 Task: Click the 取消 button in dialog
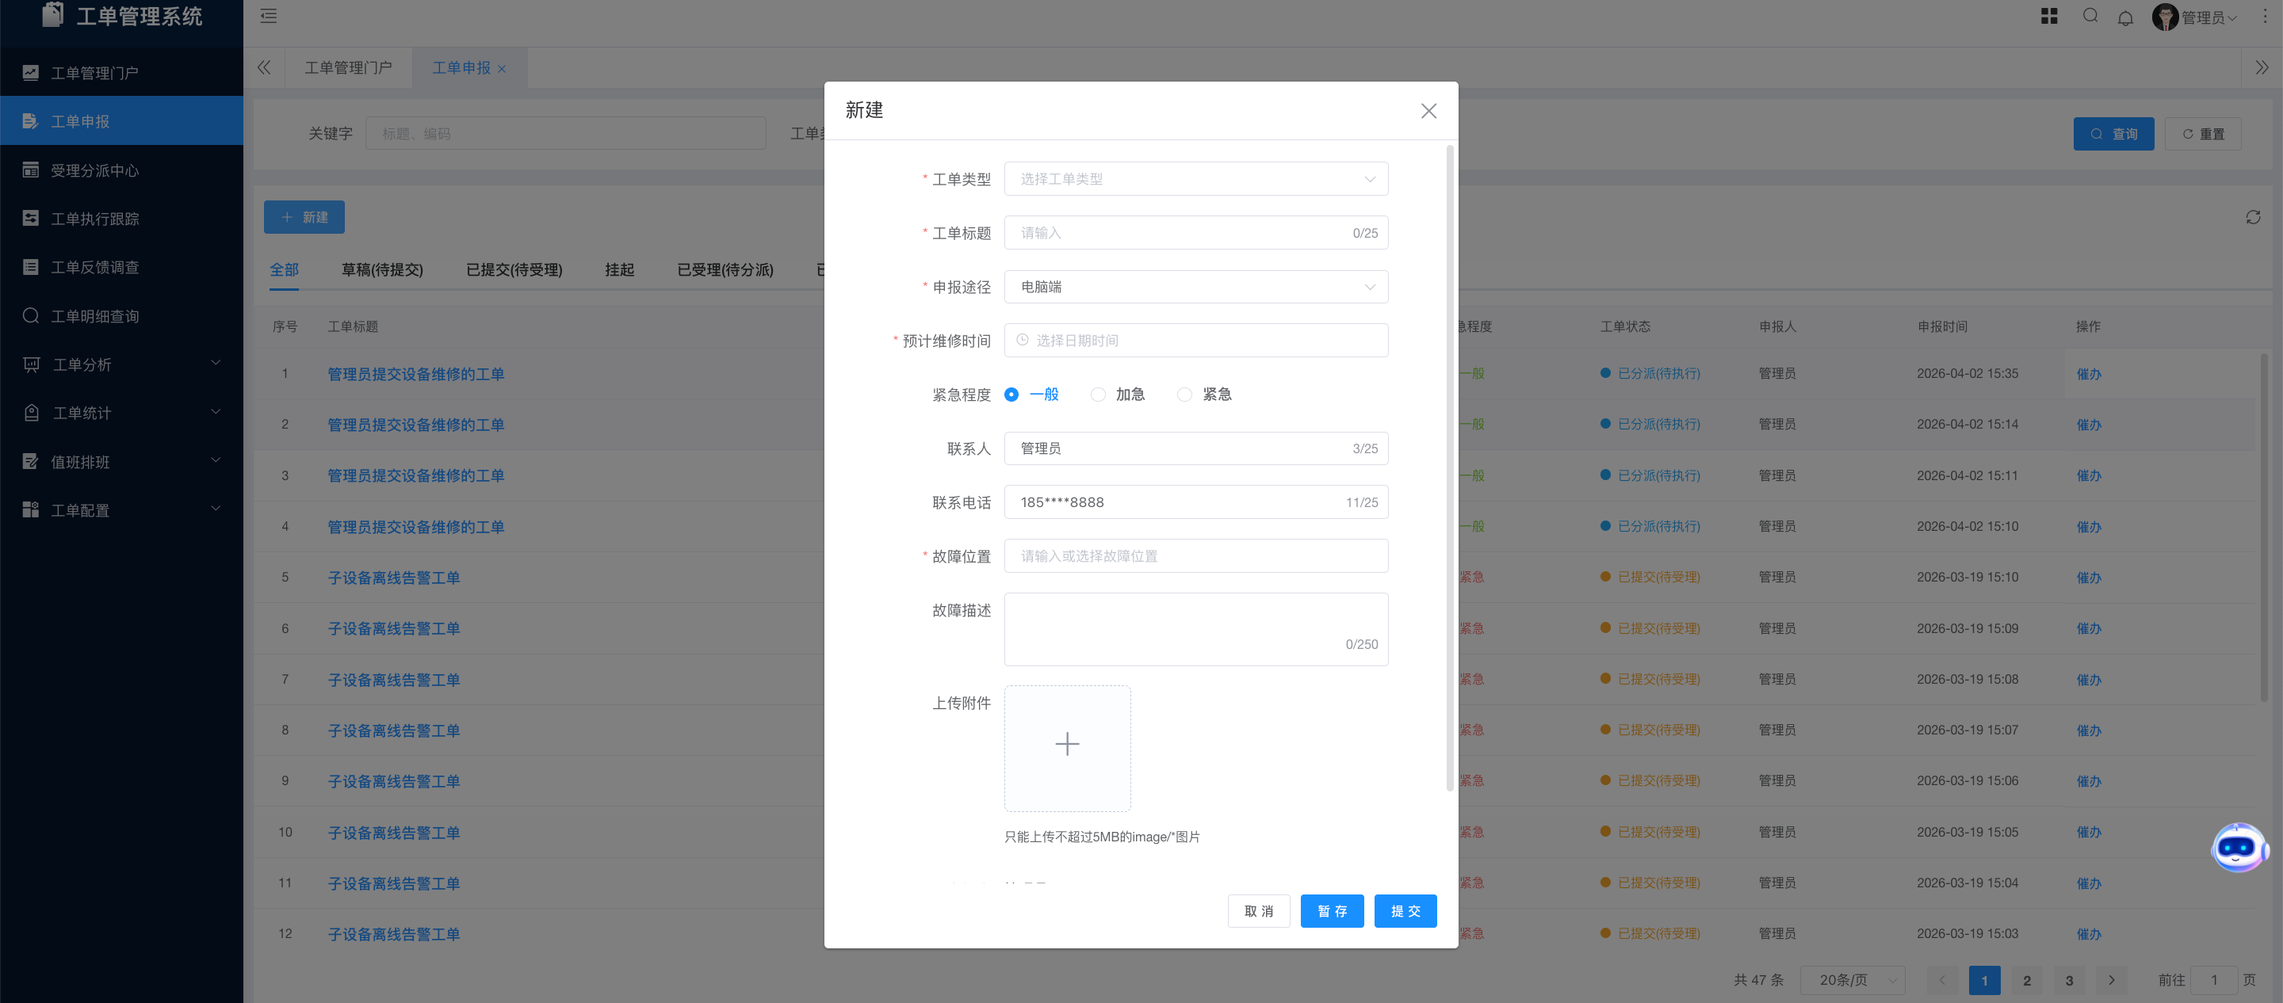(x=1259, y=911)
